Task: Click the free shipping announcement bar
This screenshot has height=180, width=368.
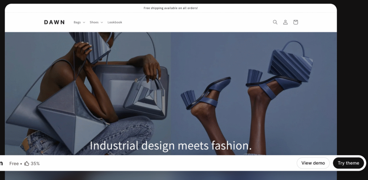Action: coord(171,8)
